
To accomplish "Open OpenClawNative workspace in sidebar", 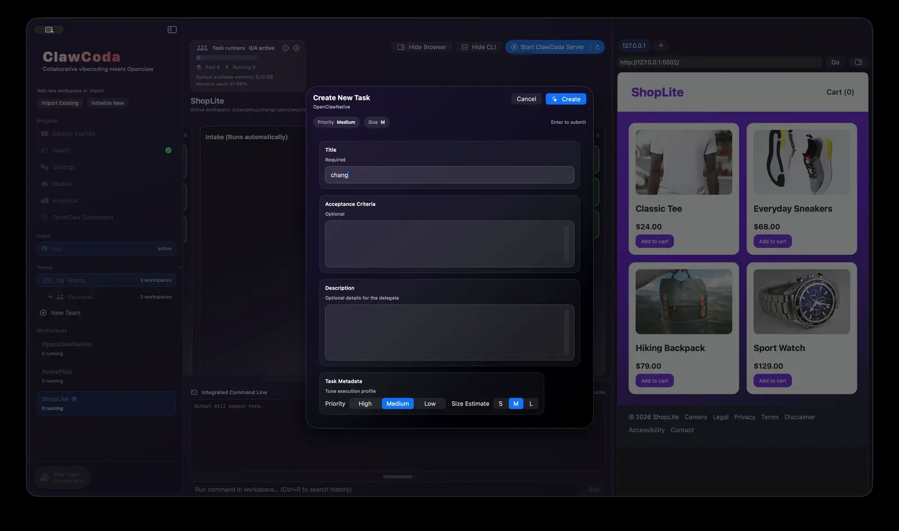I will tap(66, 345).
